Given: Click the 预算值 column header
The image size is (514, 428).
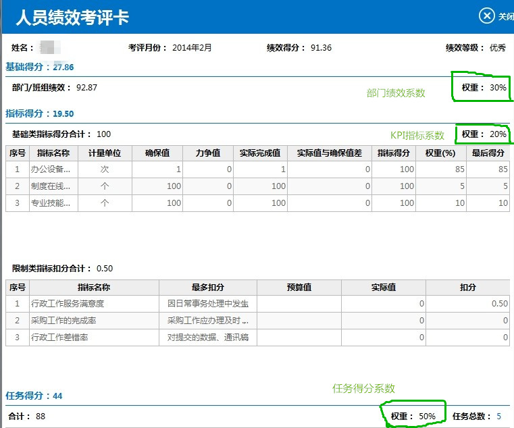Looking at the screenshot, I should click(299, 288).
